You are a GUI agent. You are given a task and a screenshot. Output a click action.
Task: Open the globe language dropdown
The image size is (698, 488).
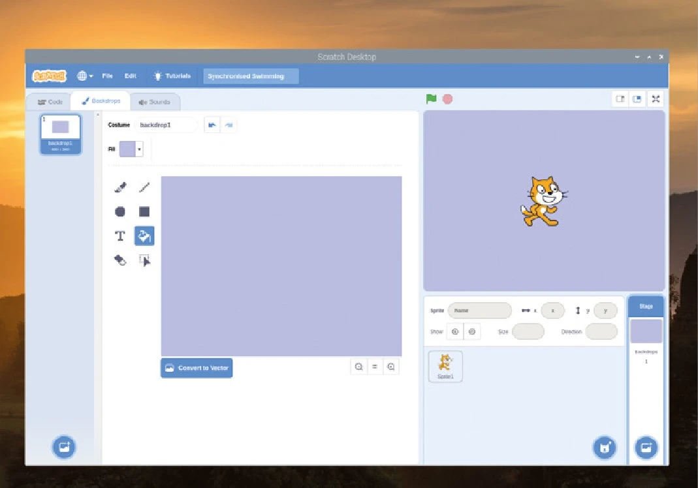tap(85, 76)
